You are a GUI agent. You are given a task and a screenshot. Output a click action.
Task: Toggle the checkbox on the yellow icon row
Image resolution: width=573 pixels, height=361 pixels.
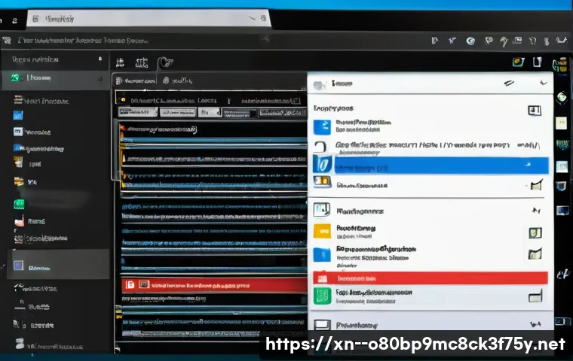click(535, 232)
